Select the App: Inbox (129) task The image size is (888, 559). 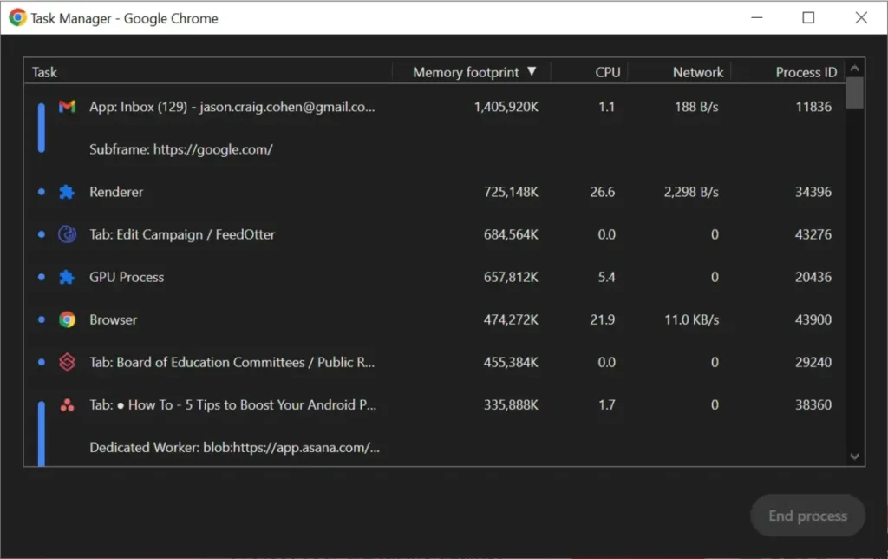tap(435, 107)
